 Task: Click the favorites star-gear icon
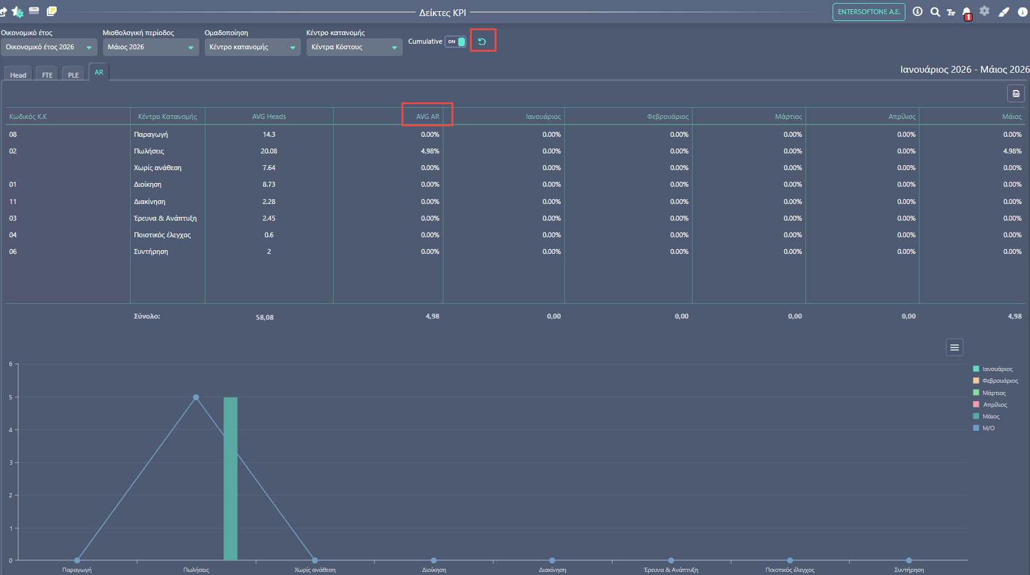(17, 12)
